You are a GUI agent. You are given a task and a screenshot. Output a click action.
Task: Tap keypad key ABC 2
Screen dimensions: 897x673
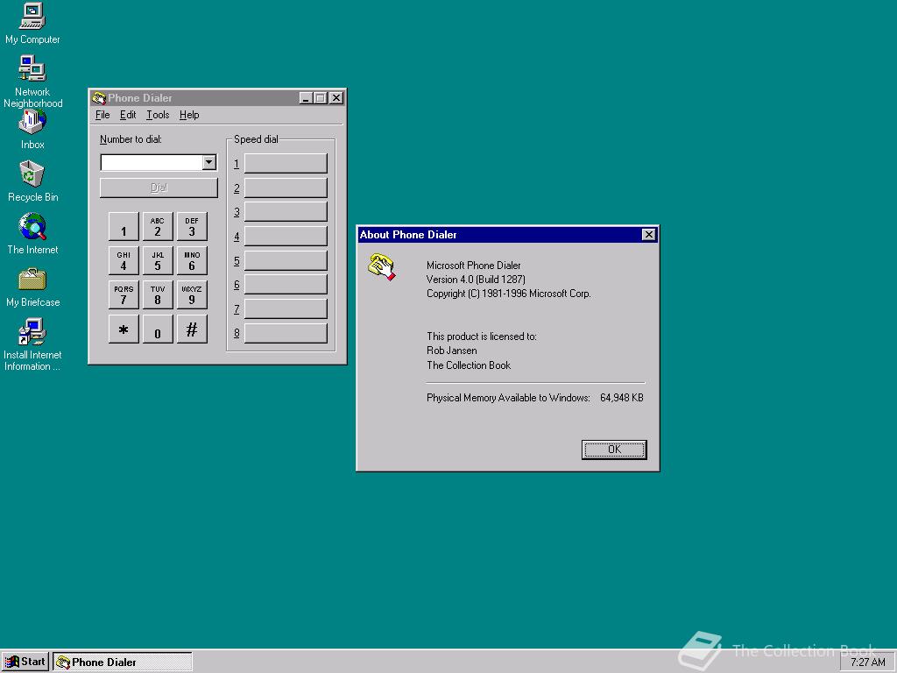click(x=158, y=227)
